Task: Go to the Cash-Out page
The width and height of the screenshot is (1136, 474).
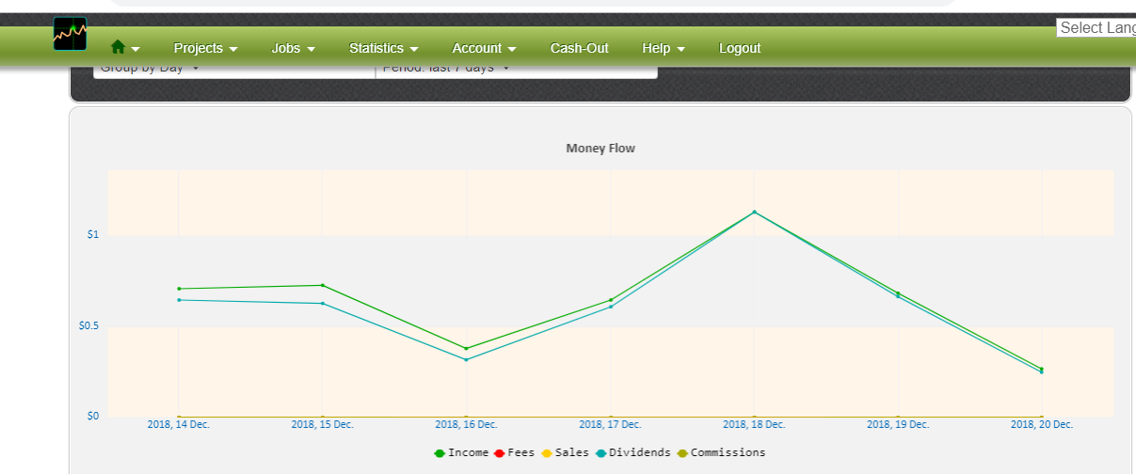Action: (580, 48)
